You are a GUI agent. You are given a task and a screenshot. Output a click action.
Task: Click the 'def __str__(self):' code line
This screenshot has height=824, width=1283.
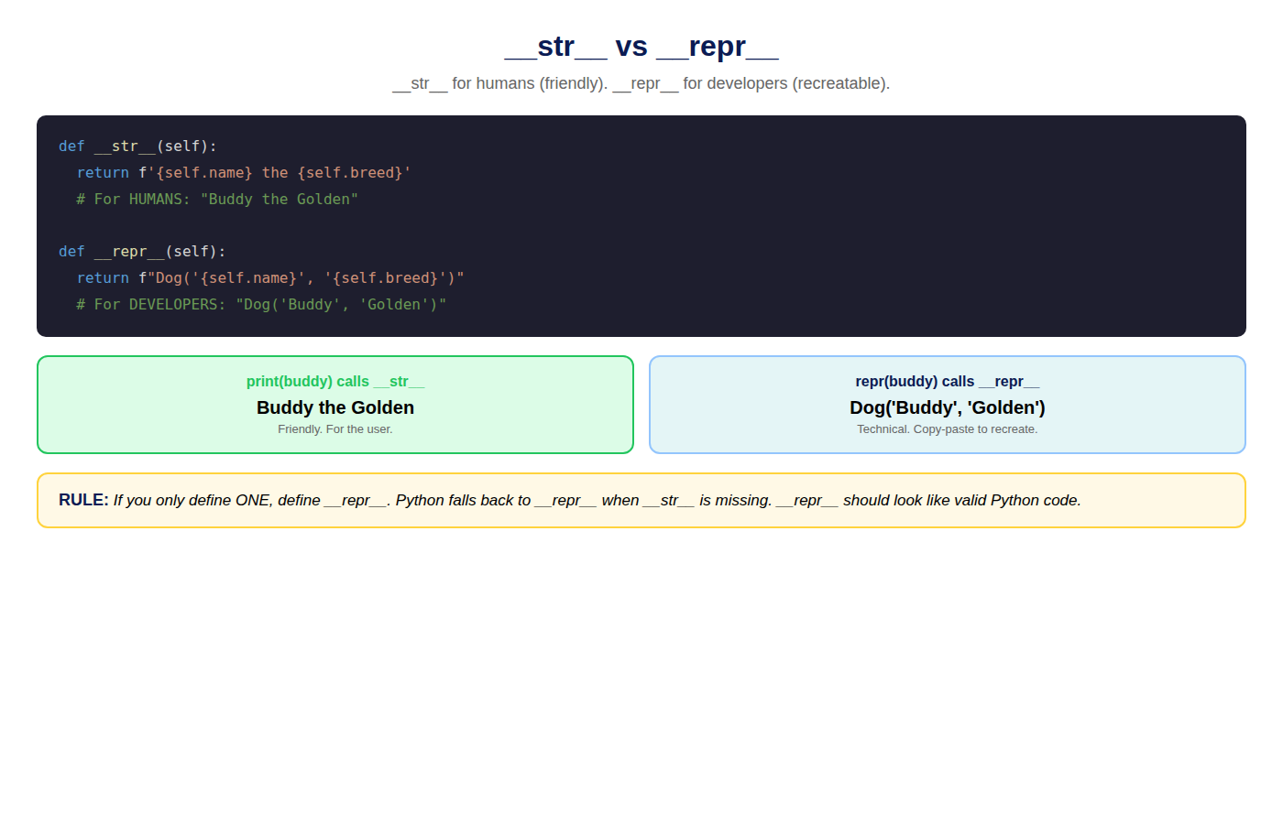137,146
